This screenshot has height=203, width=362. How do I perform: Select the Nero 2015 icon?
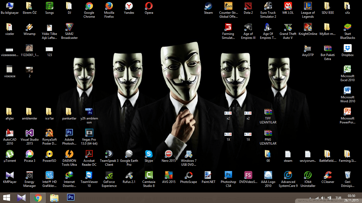(169, 156)
